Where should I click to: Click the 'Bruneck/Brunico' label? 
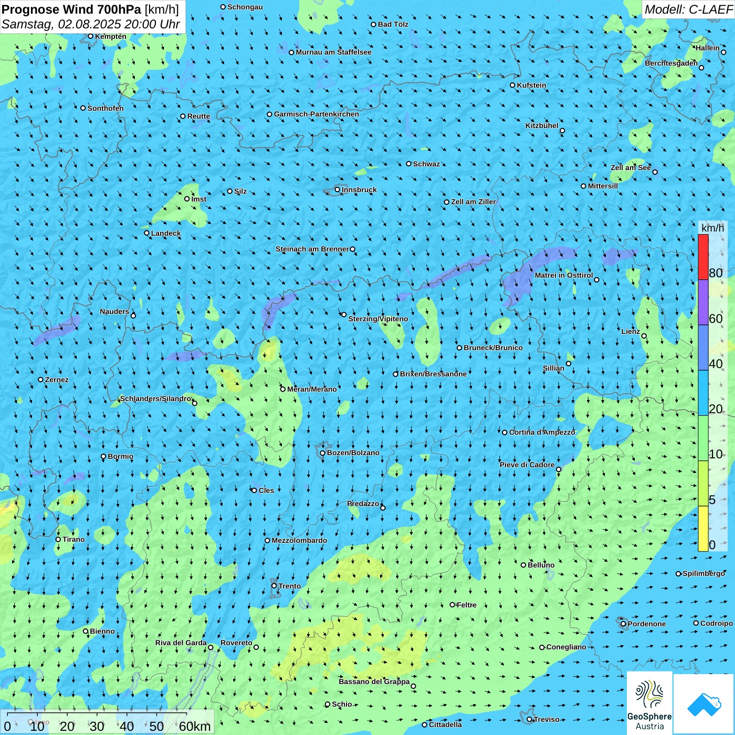point(493,348)
